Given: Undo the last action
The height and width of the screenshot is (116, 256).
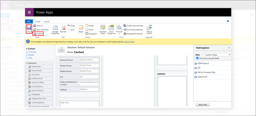Looking at the screenshot, I should [x=71, y=26].
